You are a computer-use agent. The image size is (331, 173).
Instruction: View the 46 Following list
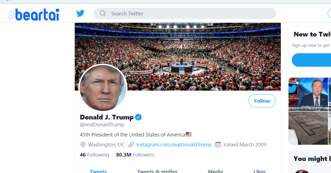point(95,155)
